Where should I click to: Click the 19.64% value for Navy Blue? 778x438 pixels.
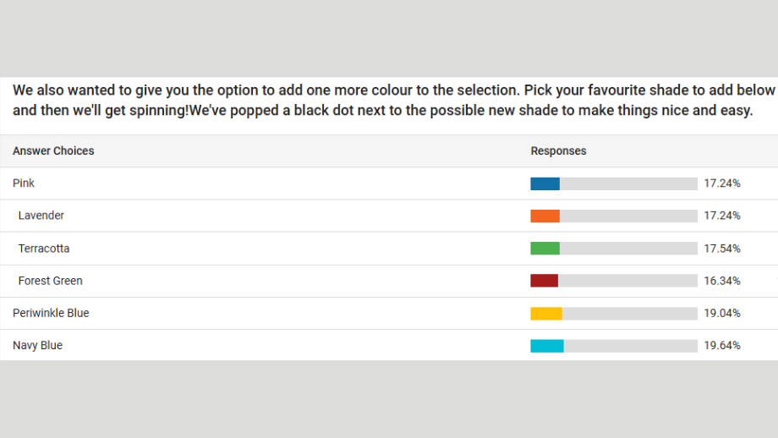click(x=722, y=345)
